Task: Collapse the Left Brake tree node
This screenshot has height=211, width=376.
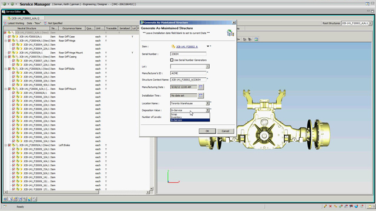Action: [6, 145]
